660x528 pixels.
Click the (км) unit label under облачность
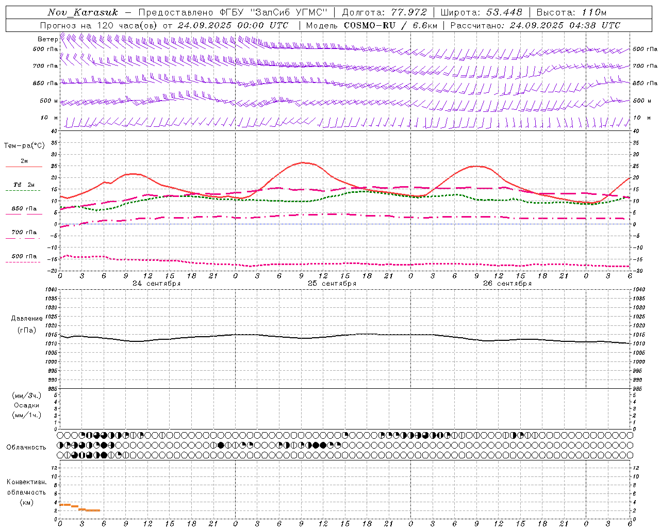click(x=26, y=502)
